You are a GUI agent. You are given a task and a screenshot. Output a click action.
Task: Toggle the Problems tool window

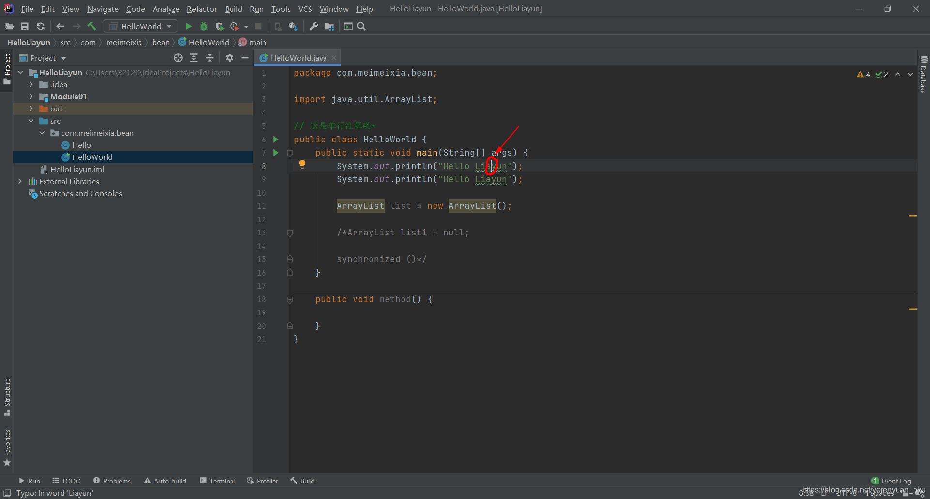[x=112, y=481]
